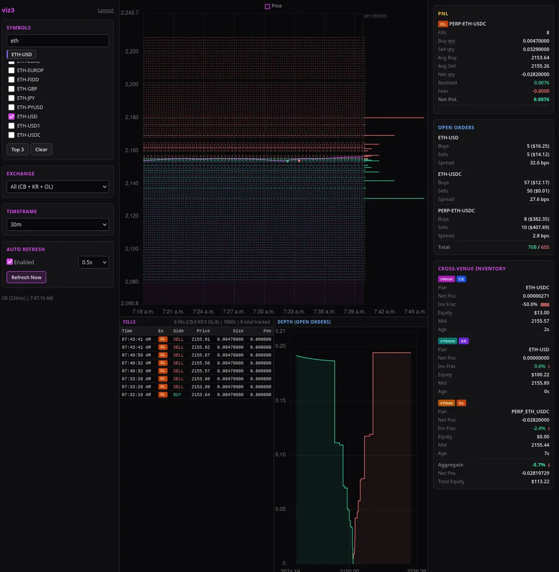Screen dimensions: 559x572
Task: Click the purple KR exchange badge
Action: coord(464,341)
